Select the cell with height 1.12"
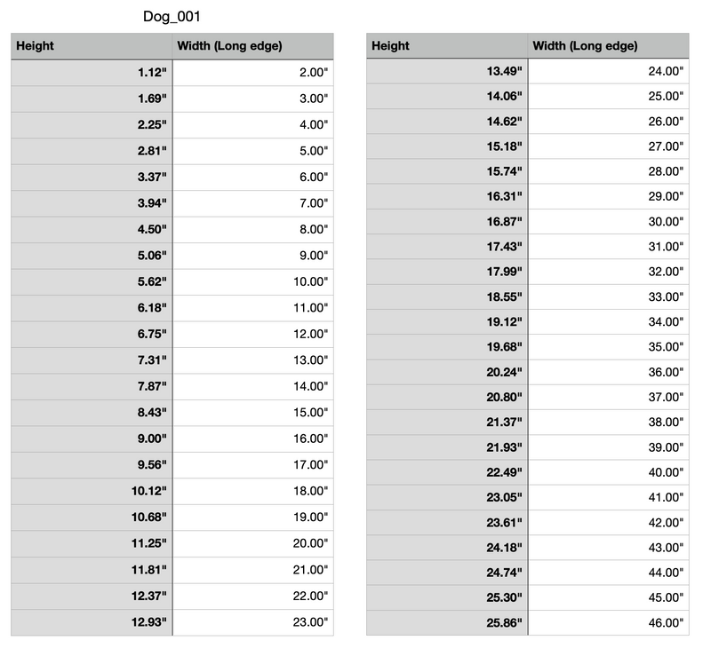This screenshot has width=711, height=656. coord(92,73)
